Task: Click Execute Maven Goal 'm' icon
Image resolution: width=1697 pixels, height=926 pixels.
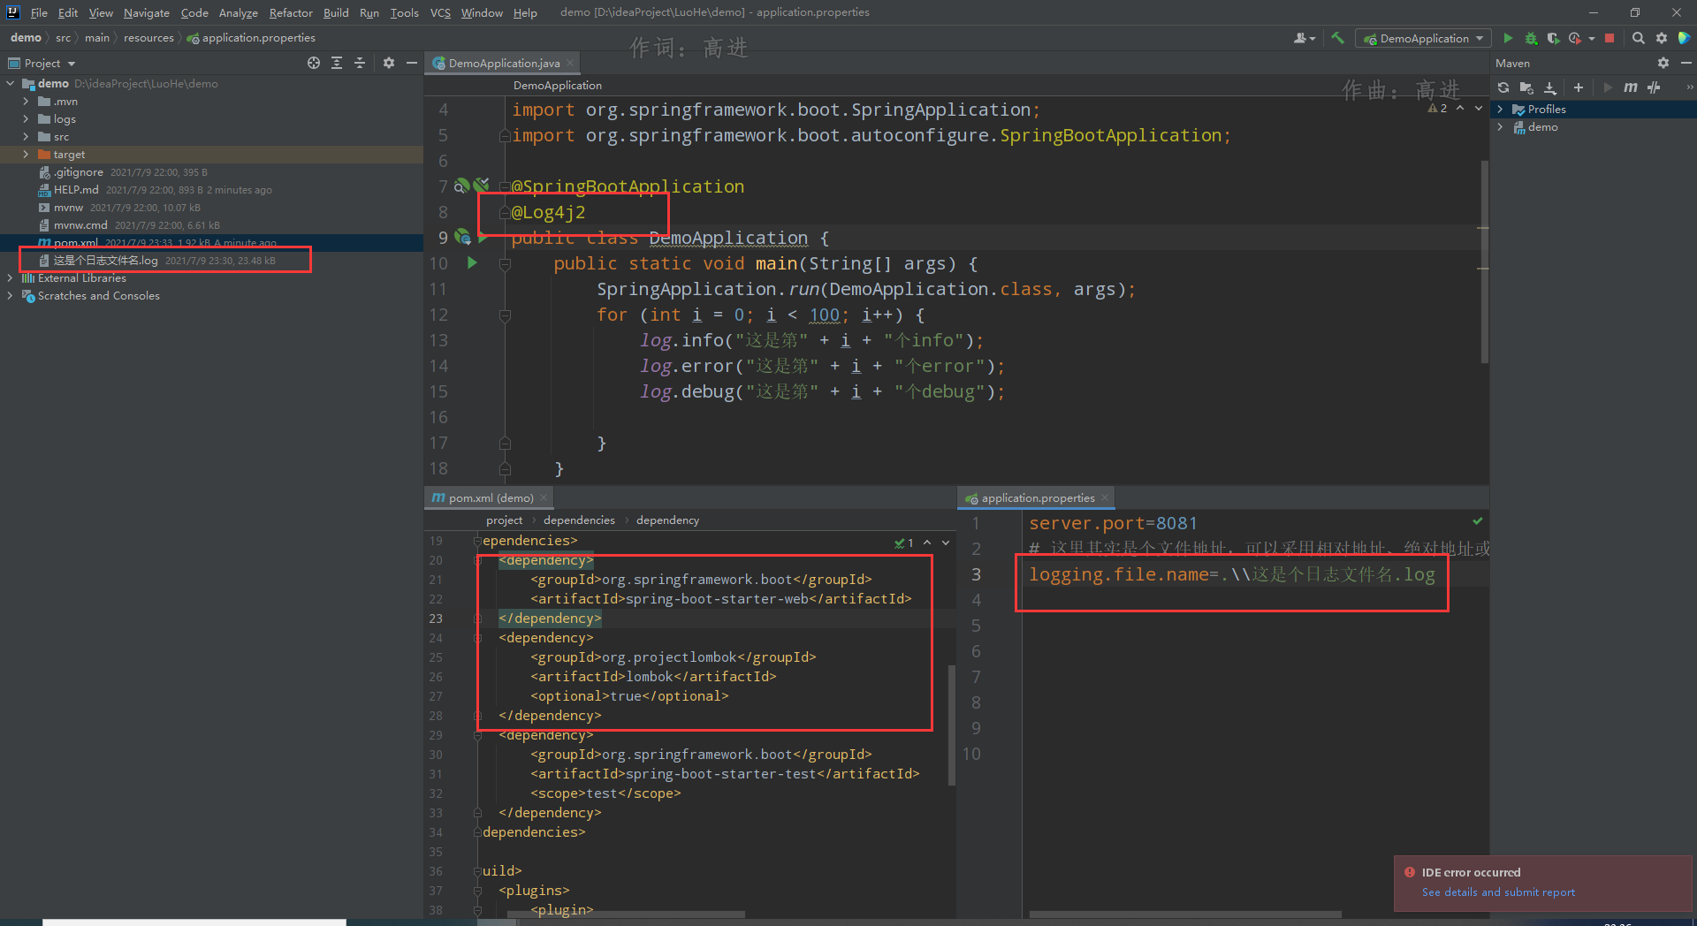Action: click(x=1631, y=87)
